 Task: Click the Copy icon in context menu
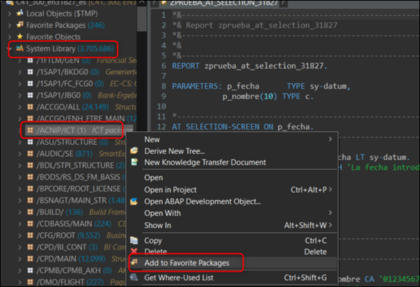coord(134,241)
